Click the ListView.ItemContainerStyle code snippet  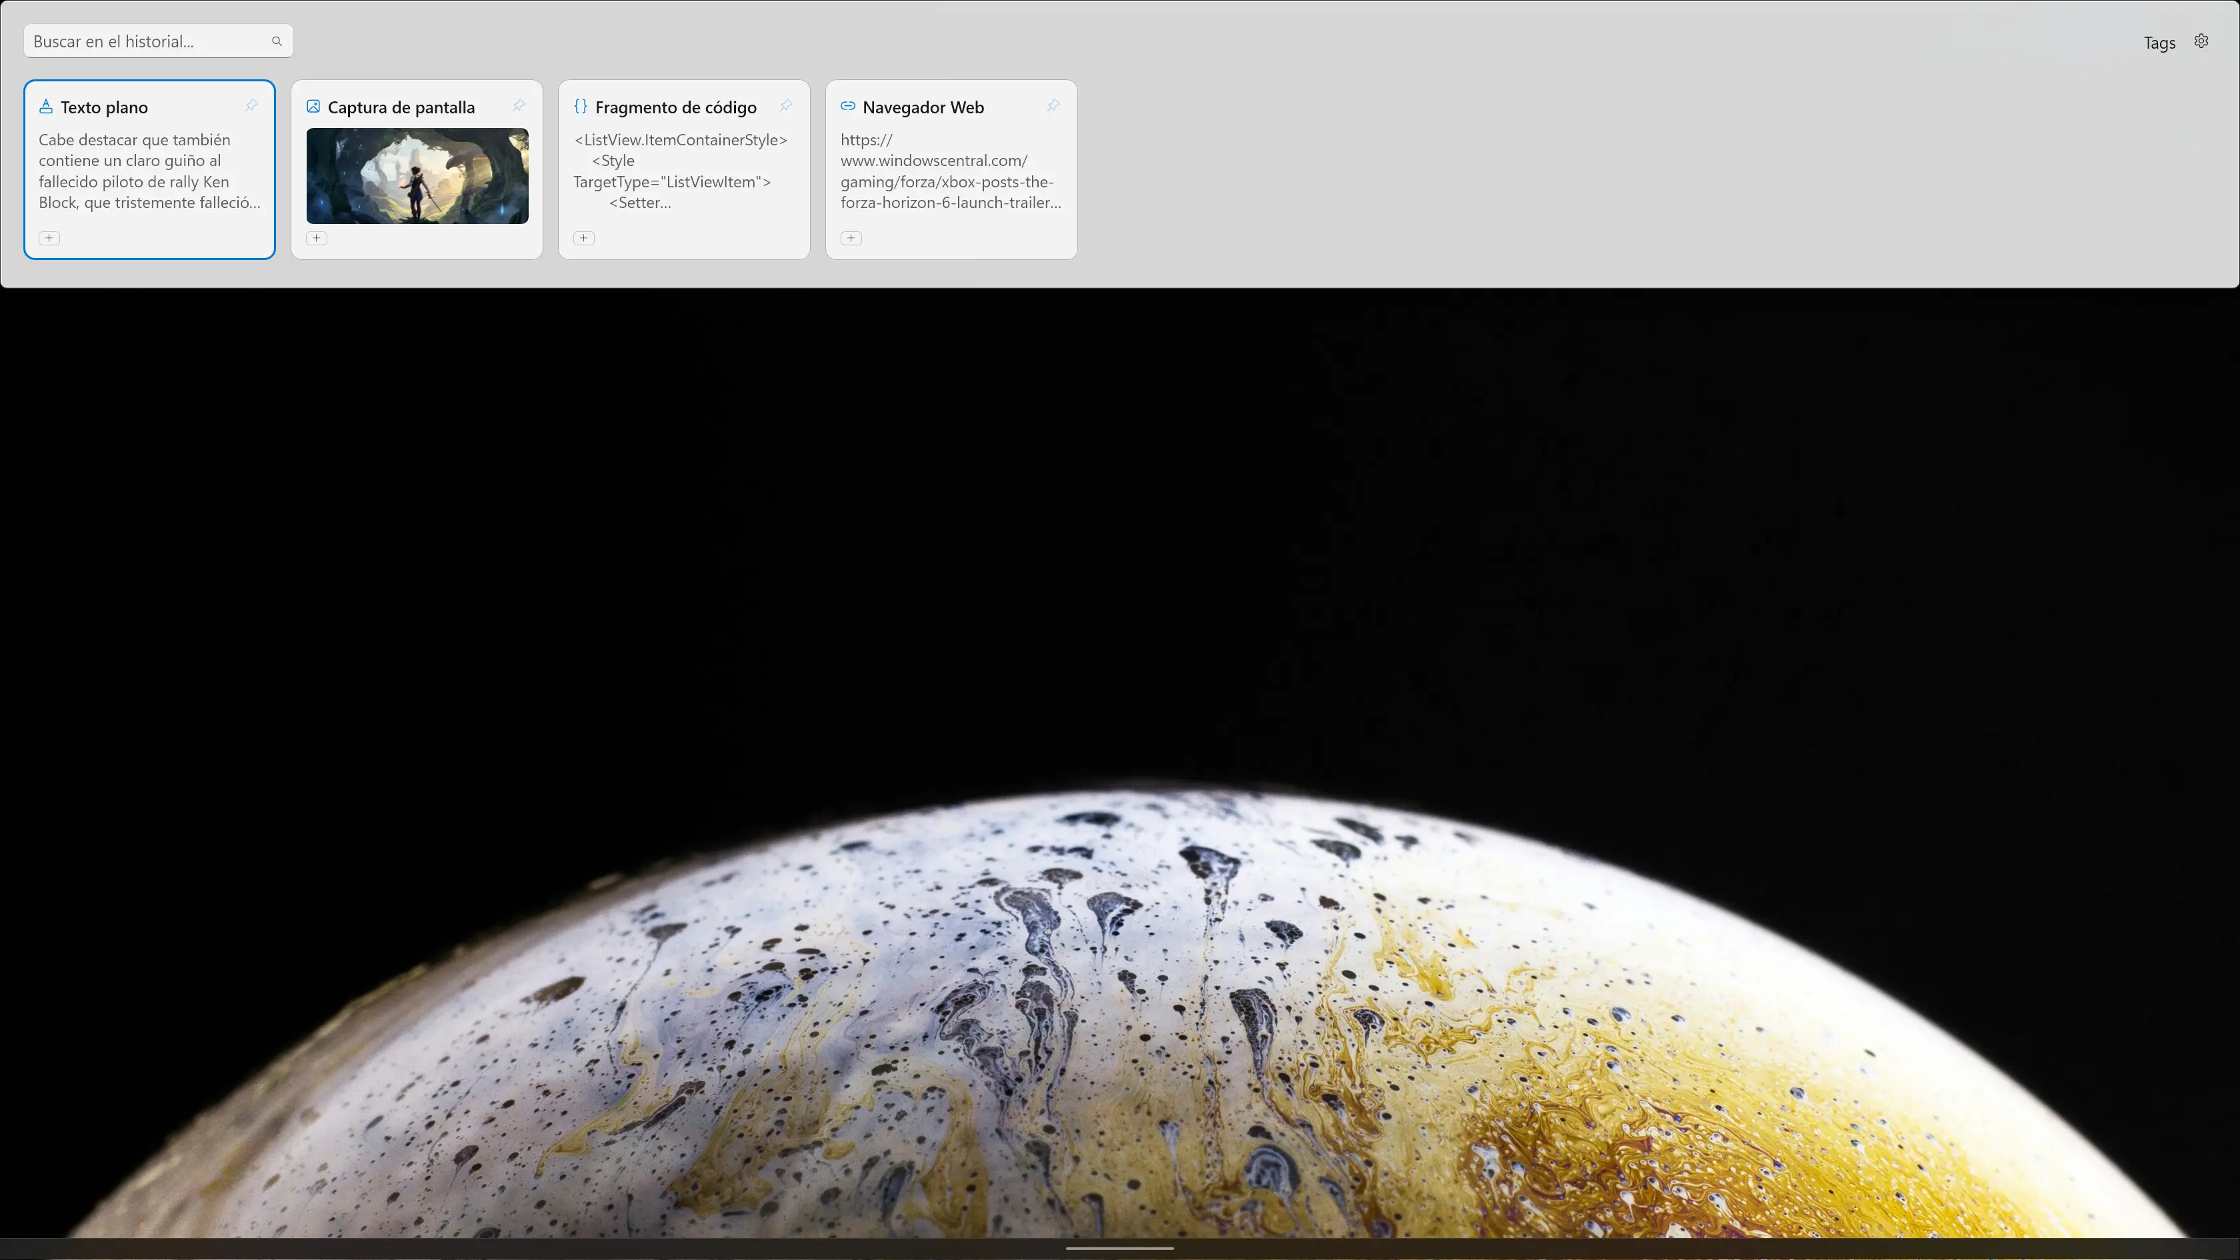pyautogui.click(x=681, y=171)
